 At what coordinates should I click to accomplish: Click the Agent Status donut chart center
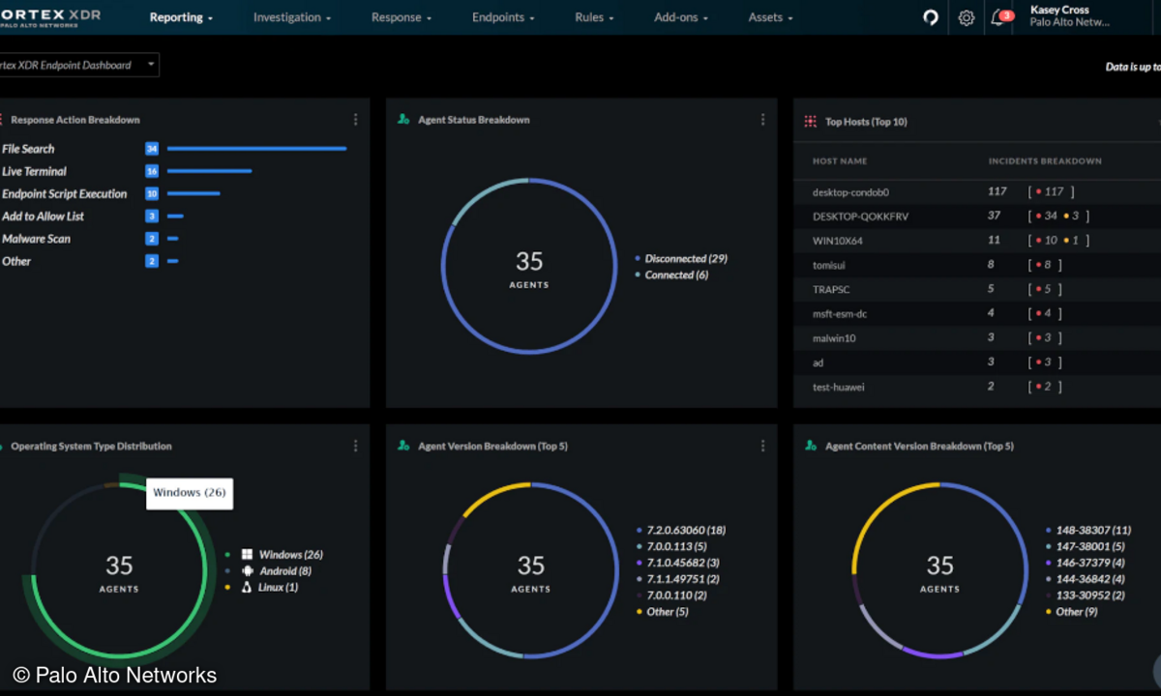click(529, 267)
